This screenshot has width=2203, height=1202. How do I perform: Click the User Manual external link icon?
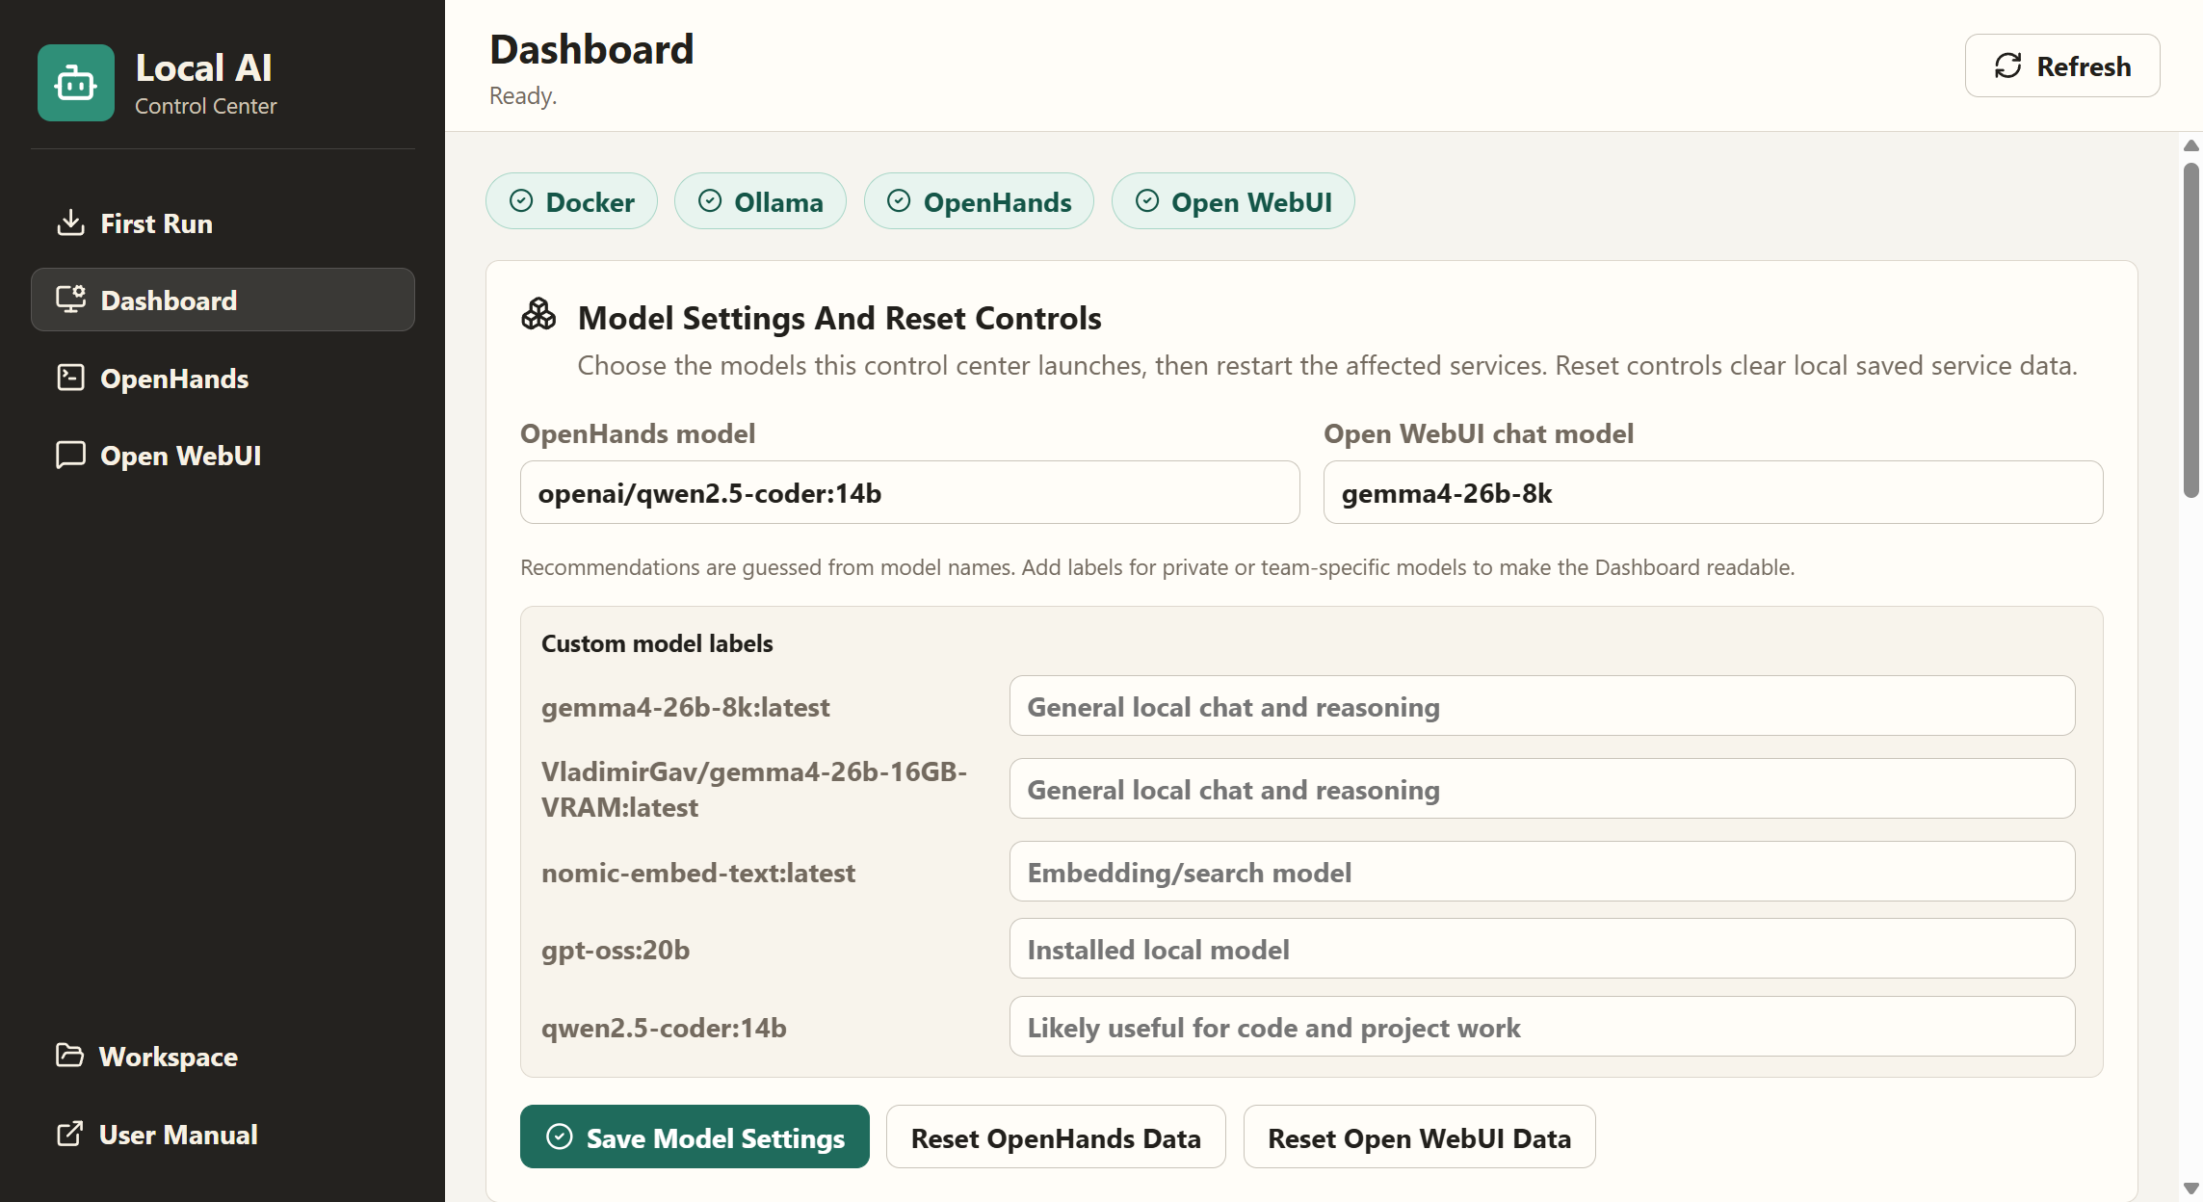(x=69, y=1134)
